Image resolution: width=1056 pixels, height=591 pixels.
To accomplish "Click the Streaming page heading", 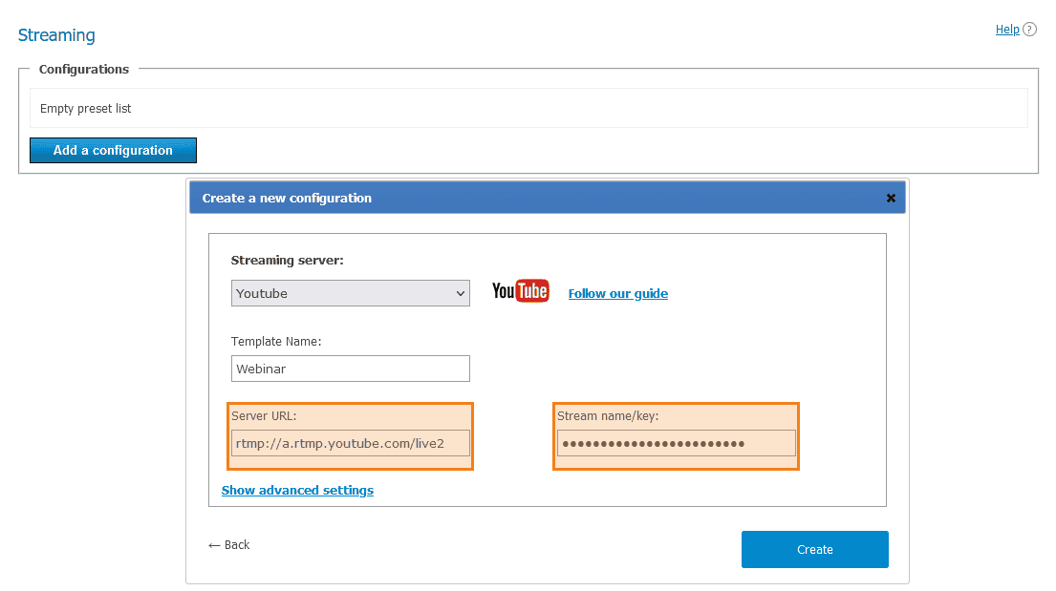I will (x=56, y=35).
